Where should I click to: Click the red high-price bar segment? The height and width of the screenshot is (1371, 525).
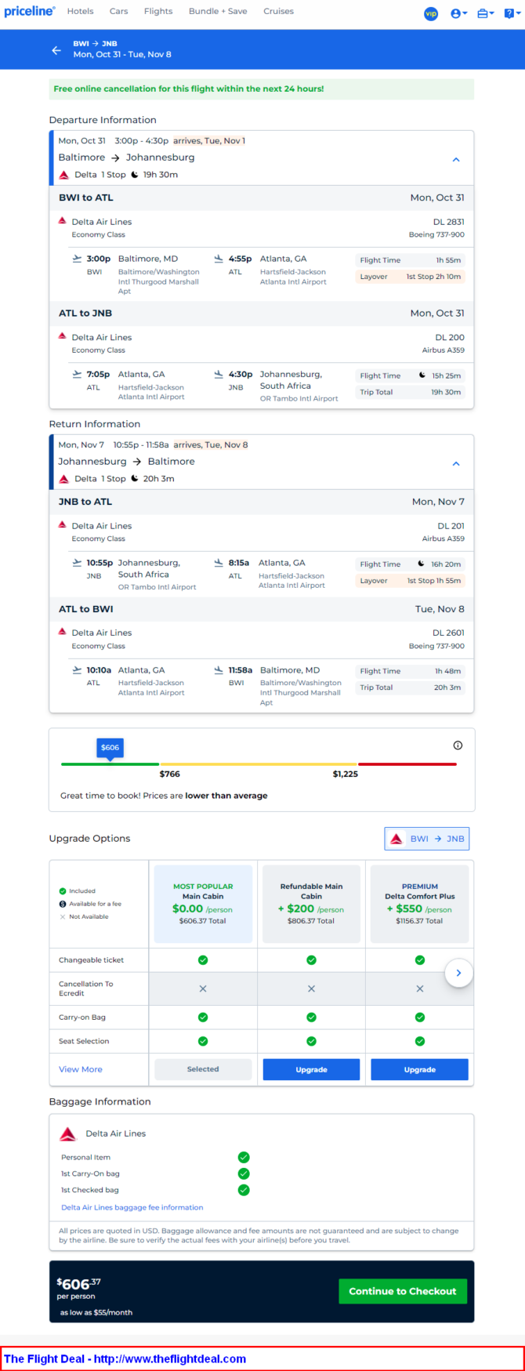pyautogui.click(x=407, y=763)
